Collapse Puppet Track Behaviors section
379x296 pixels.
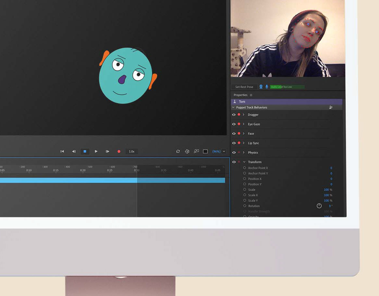(x=233, y=107)
